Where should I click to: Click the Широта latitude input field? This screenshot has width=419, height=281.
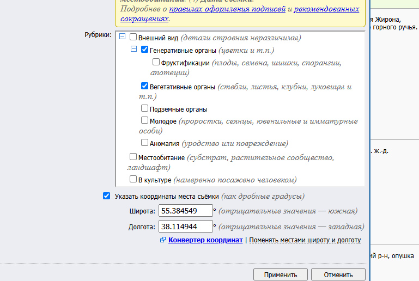185,211
